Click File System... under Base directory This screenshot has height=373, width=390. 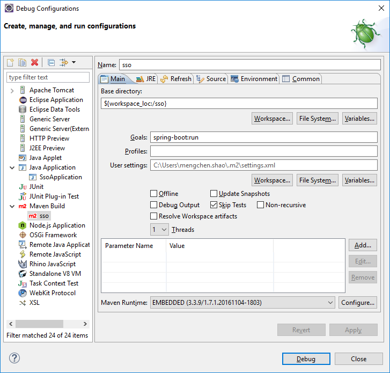pos(318,119)
